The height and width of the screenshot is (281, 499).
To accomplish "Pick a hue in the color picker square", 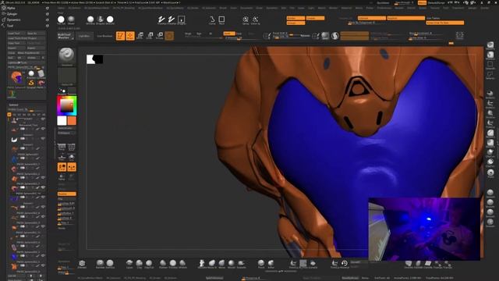I will (x=67, y=106).
